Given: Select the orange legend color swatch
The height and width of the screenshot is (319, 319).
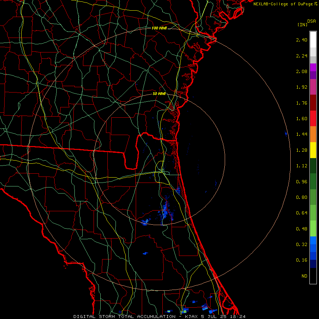Looking at the screenshot, I should (313, 134).
